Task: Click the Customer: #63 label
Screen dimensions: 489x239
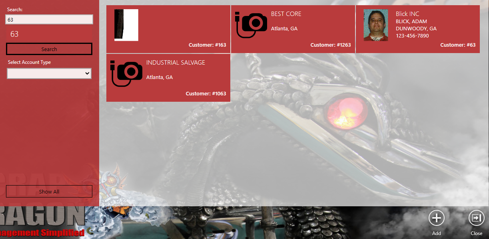Action: pos(458,45)
